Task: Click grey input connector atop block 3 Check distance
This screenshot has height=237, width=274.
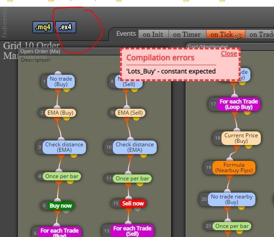Action: click(x=61, y=139)
